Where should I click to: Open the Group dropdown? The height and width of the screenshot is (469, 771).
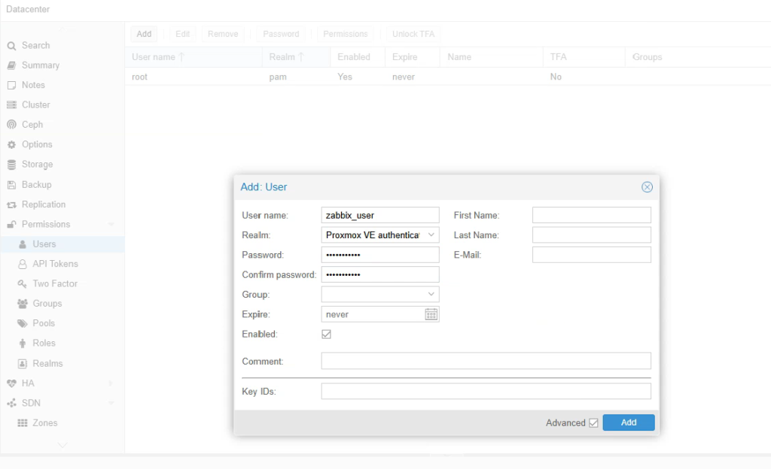431,295
